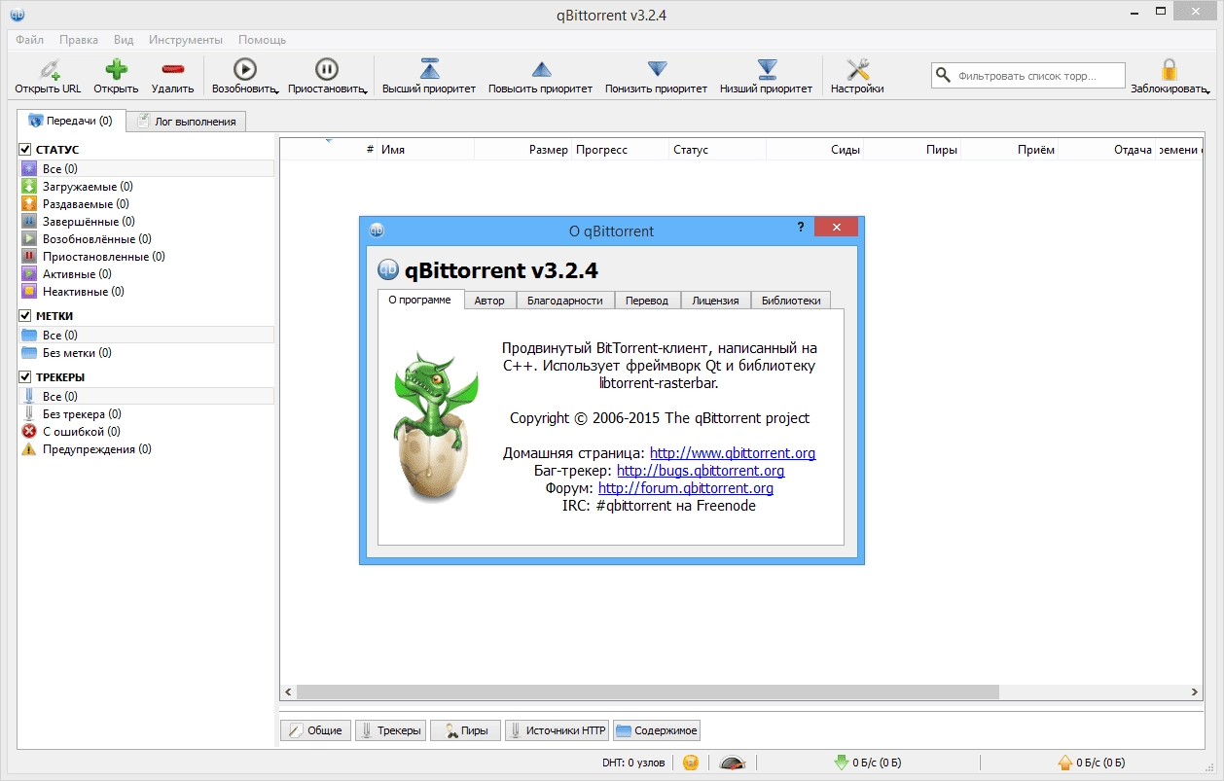Viewport: 1224px width, 781px height.
Task: Open Настройки tools icon
Action: tap(857, 69)
